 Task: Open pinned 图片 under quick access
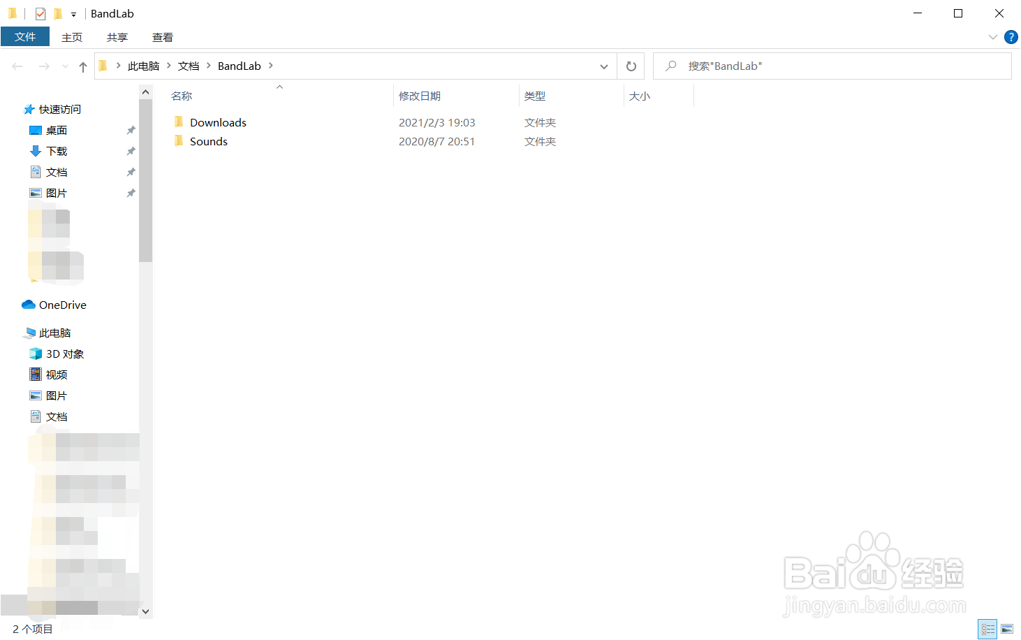57,193
